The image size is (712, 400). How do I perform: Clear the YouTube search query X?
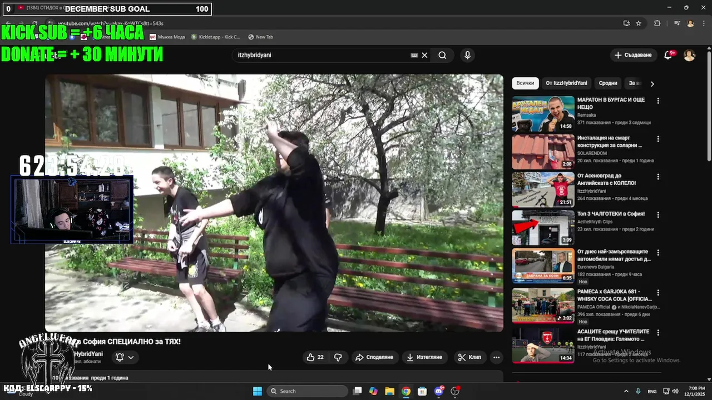(424, 55)
